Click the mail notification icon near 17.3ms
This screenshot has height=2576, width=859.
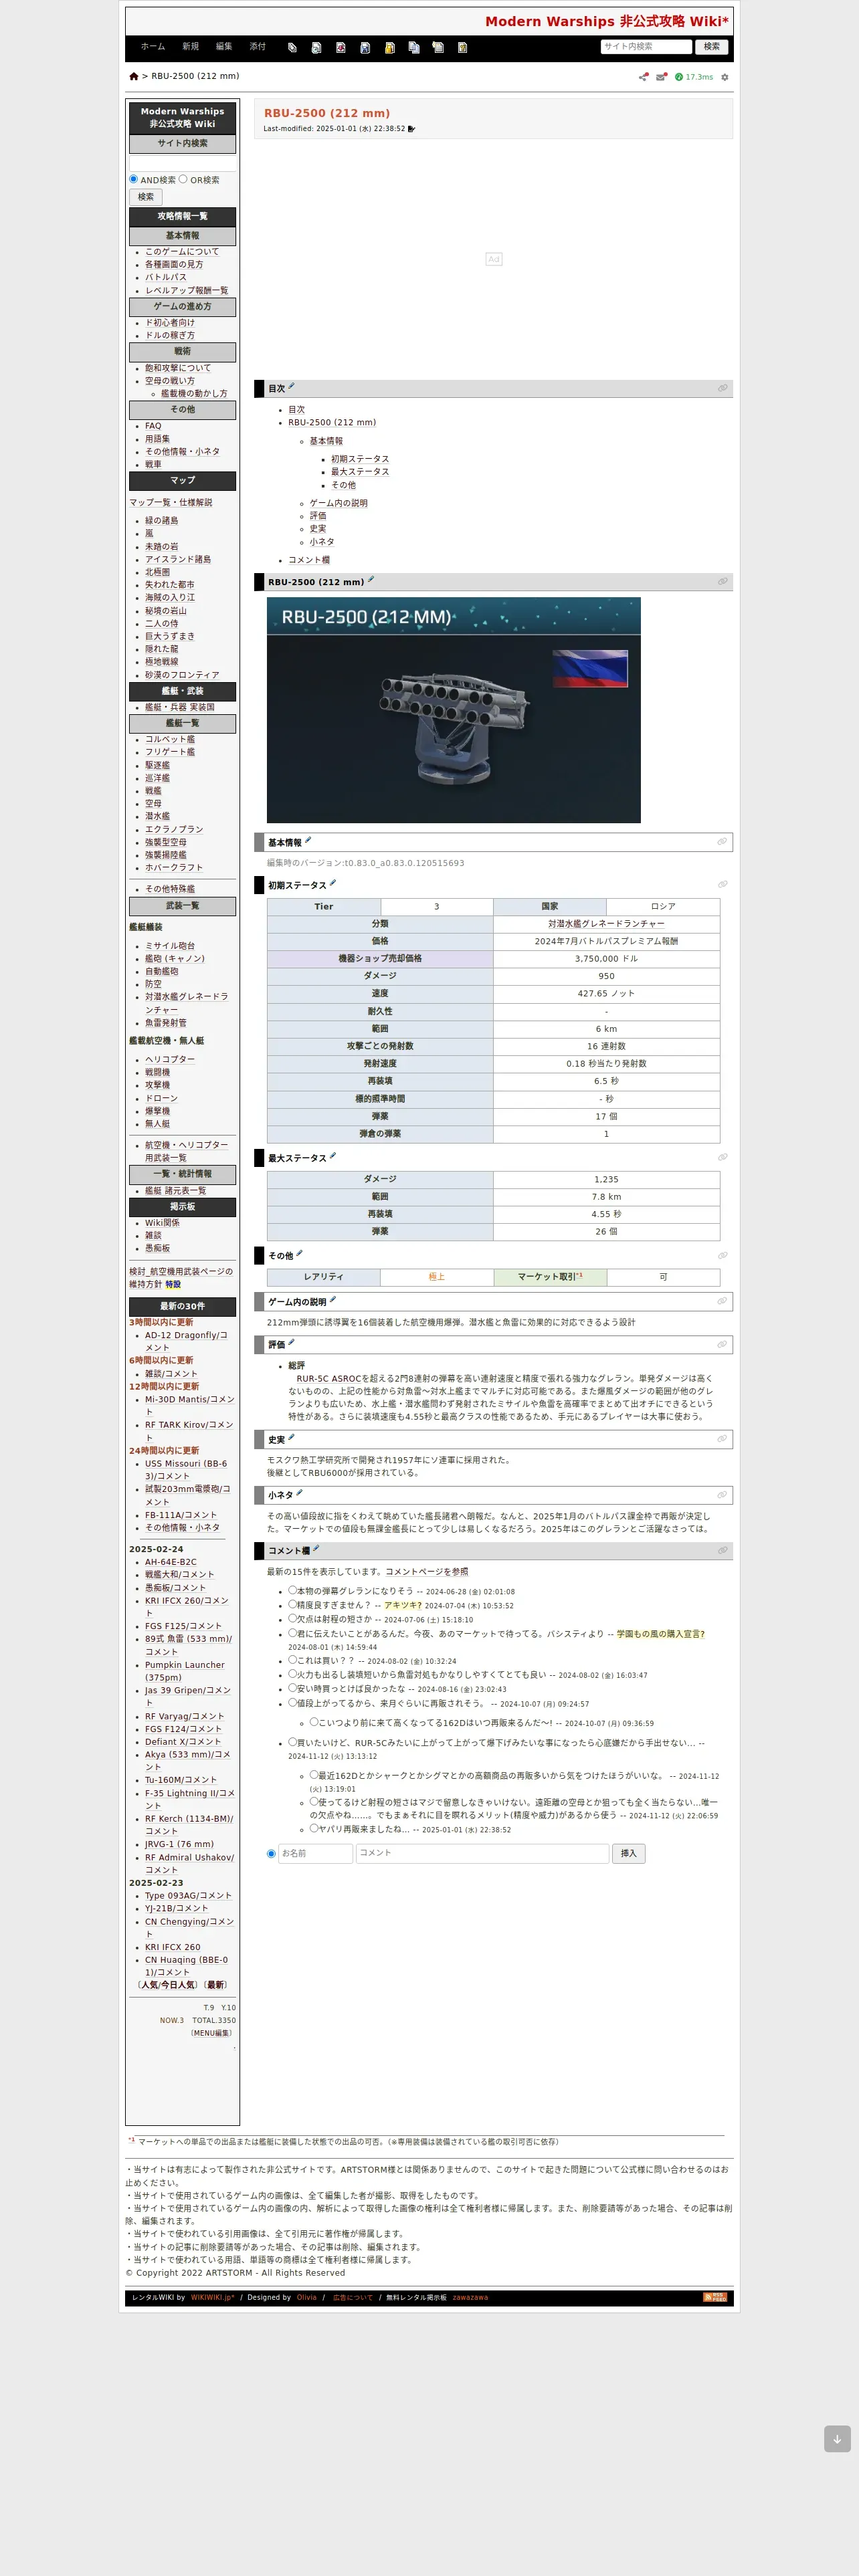[661, 77]
